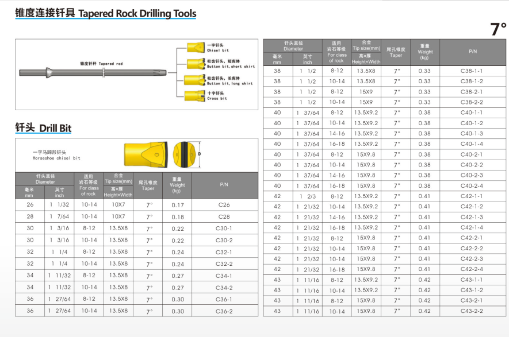
Task: Click the long skirt button bit image
Action: [195, 80]
